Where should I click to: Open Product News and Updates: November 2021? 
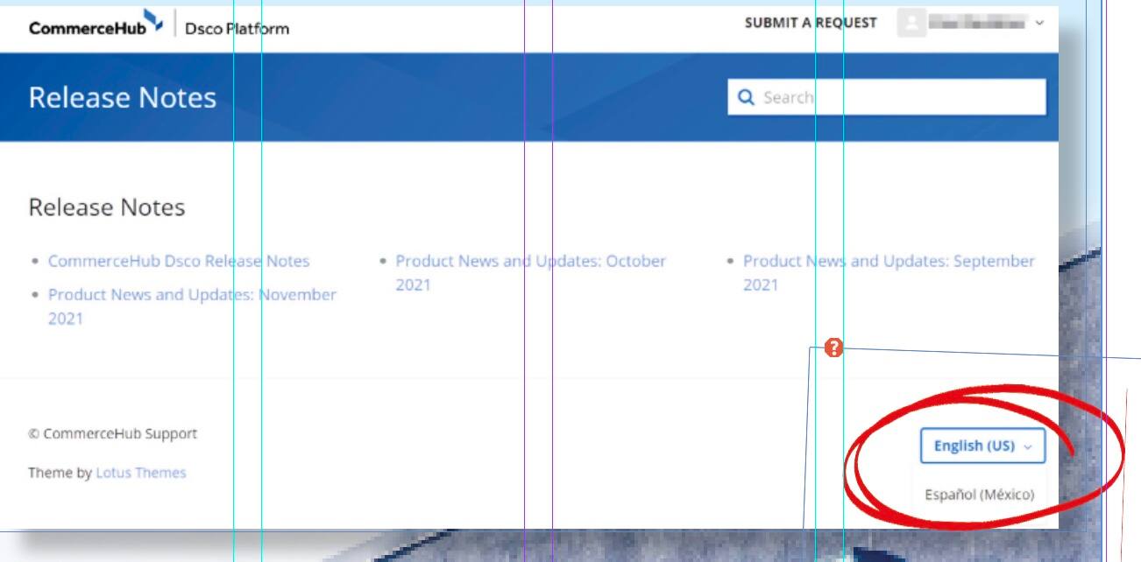point(192,306)
